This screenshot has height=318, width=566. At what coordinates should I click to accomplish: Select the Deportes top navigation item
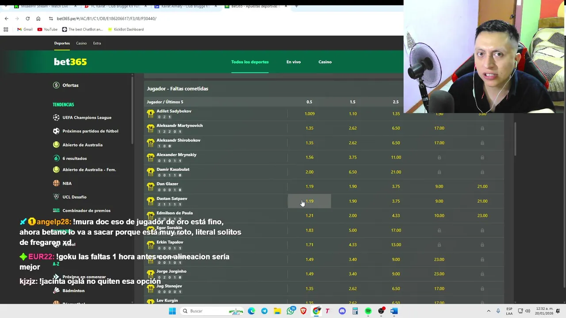coord(62,43)
